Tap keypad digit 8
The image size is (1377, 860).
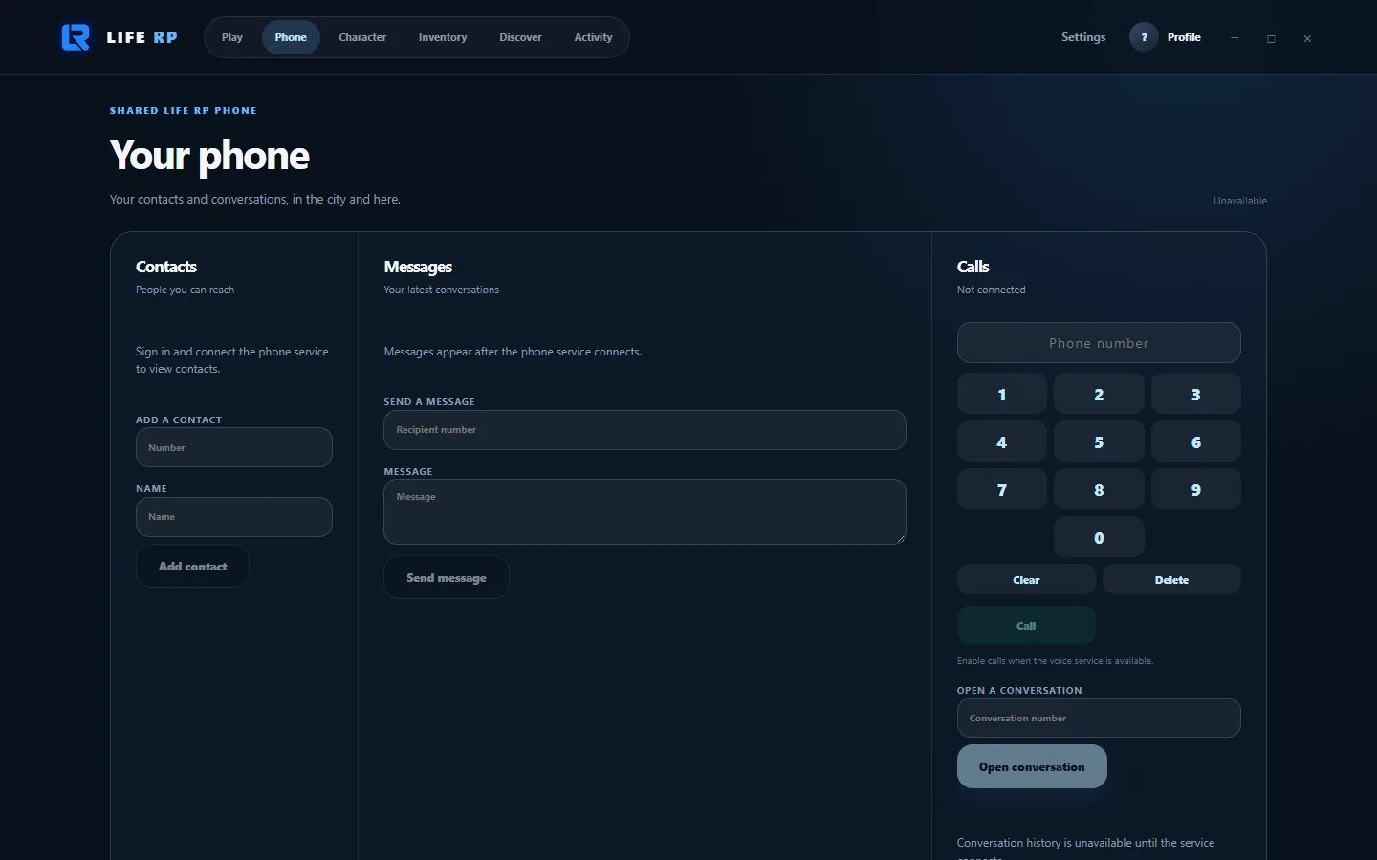coord(1099,489)
